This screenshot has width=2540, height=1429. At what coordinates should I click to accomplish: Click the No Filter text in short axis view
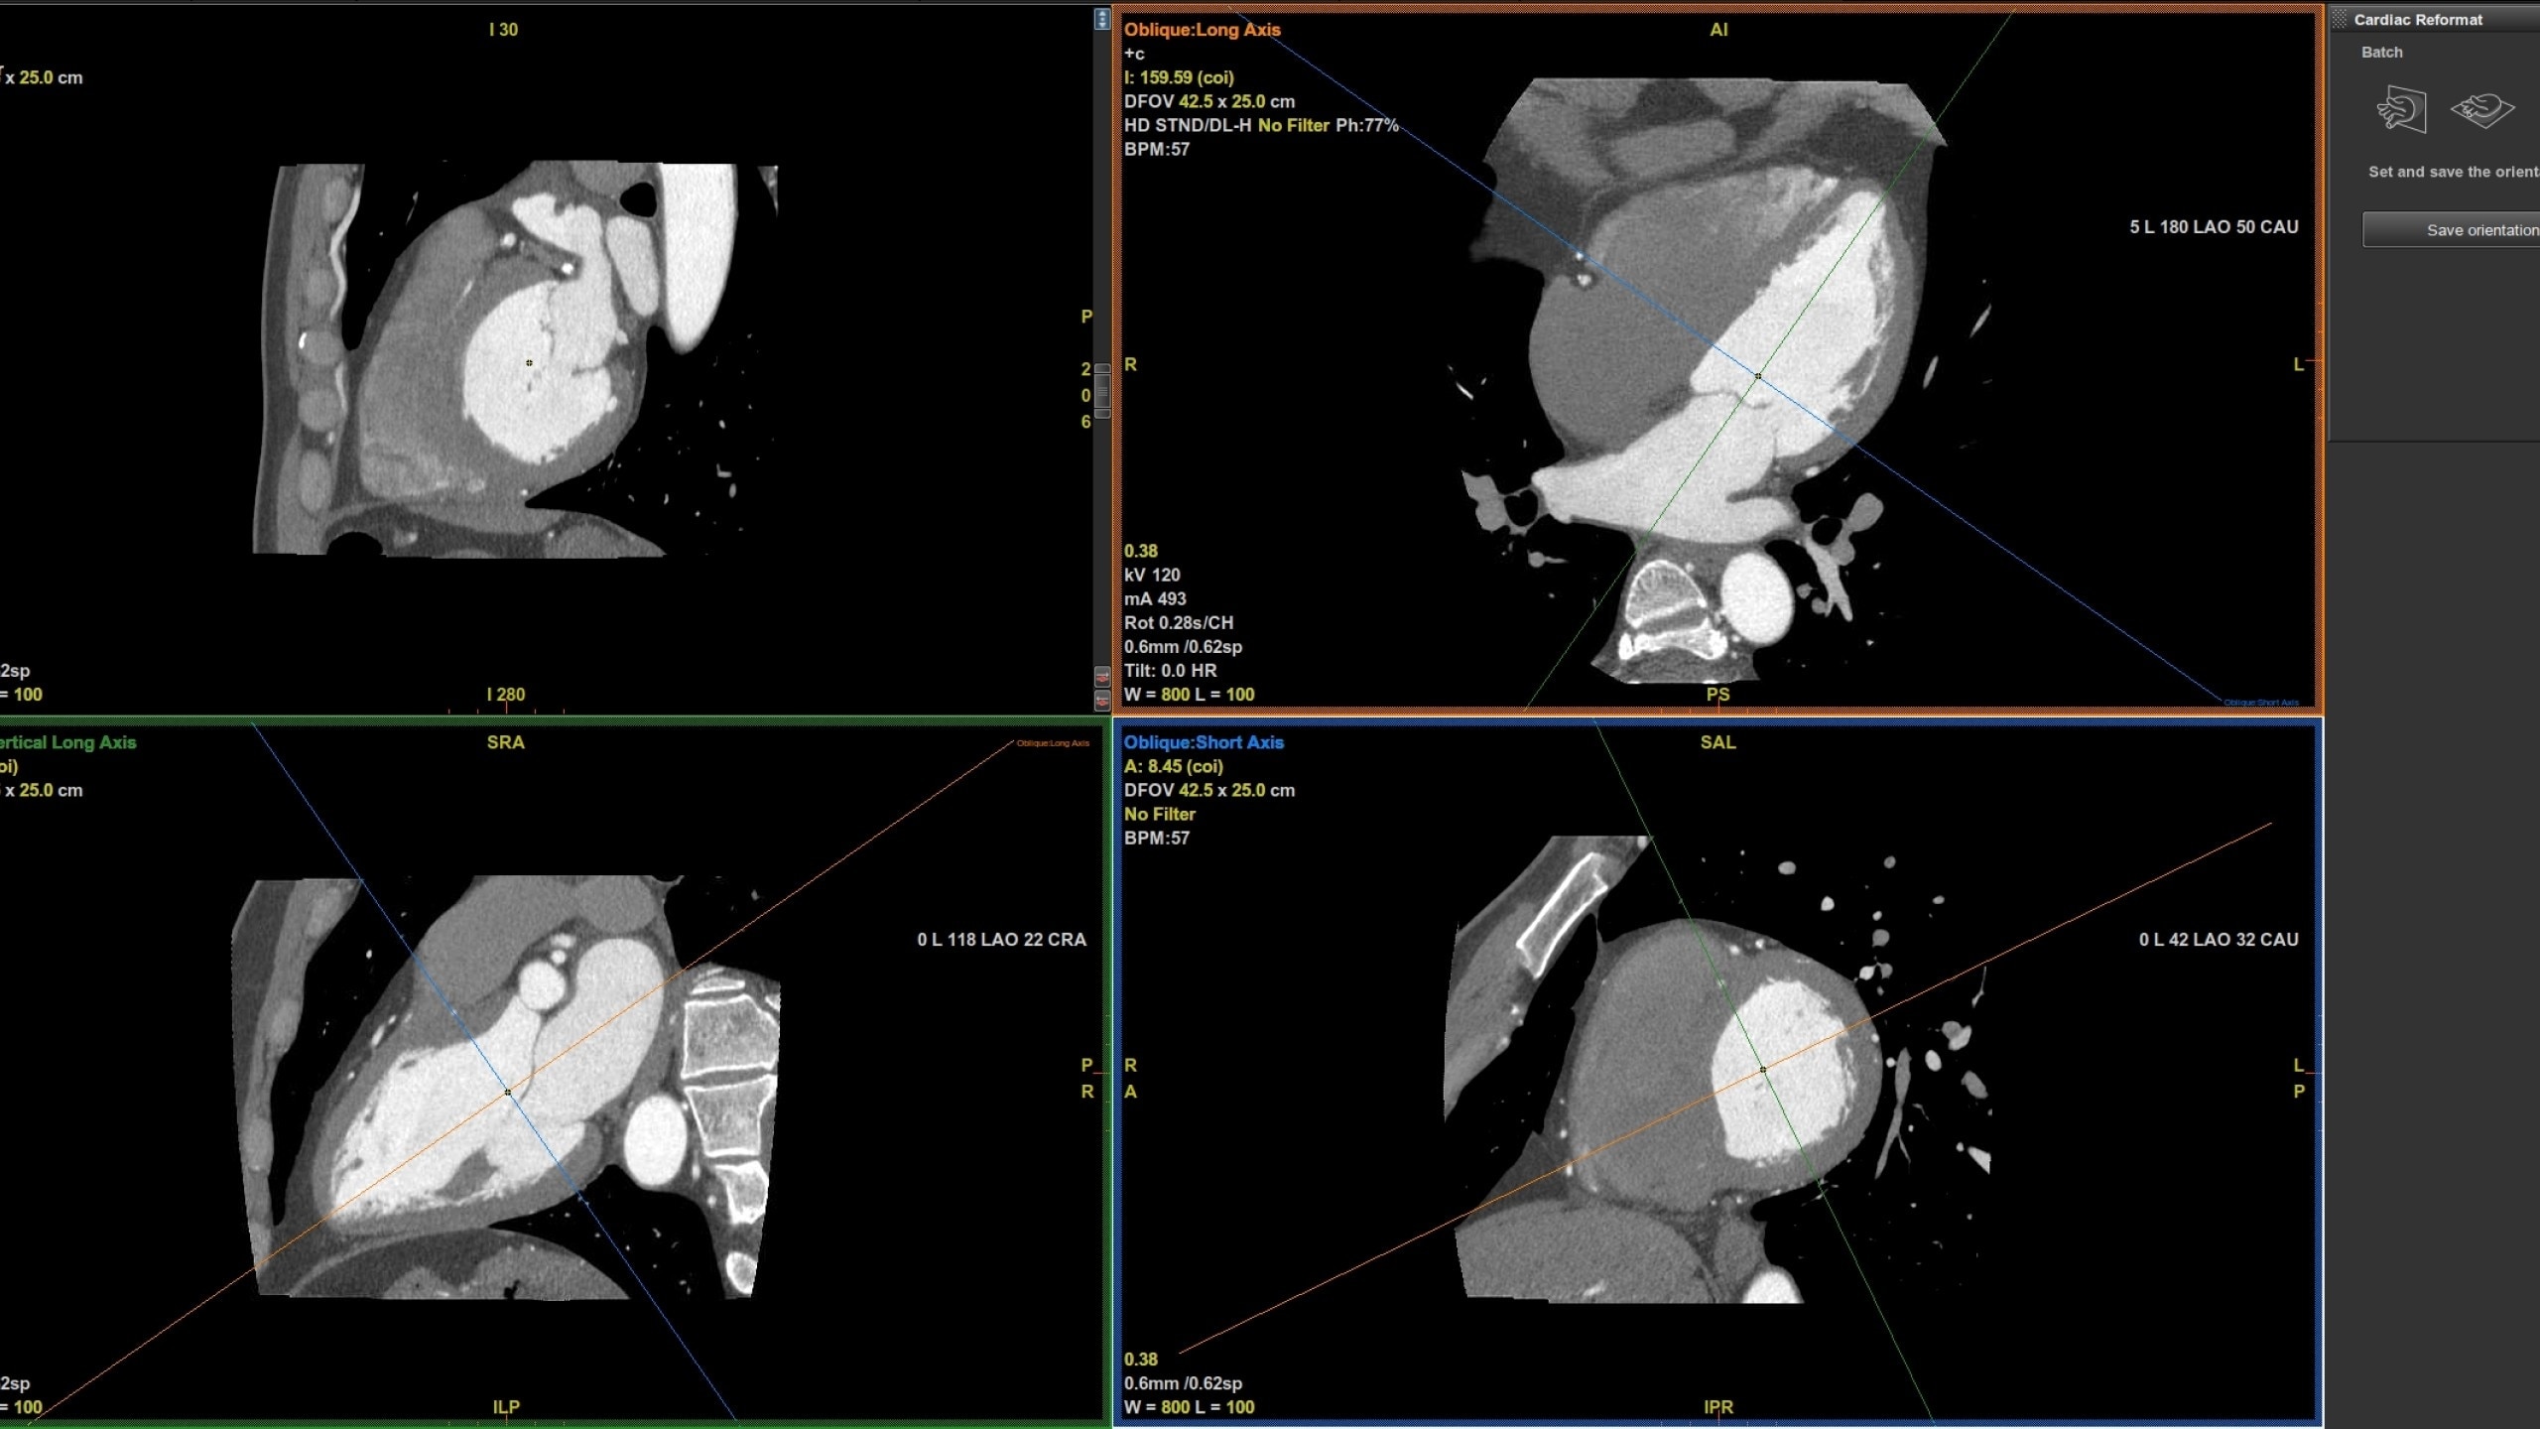pyautogui.click(x=1159, y=814)
